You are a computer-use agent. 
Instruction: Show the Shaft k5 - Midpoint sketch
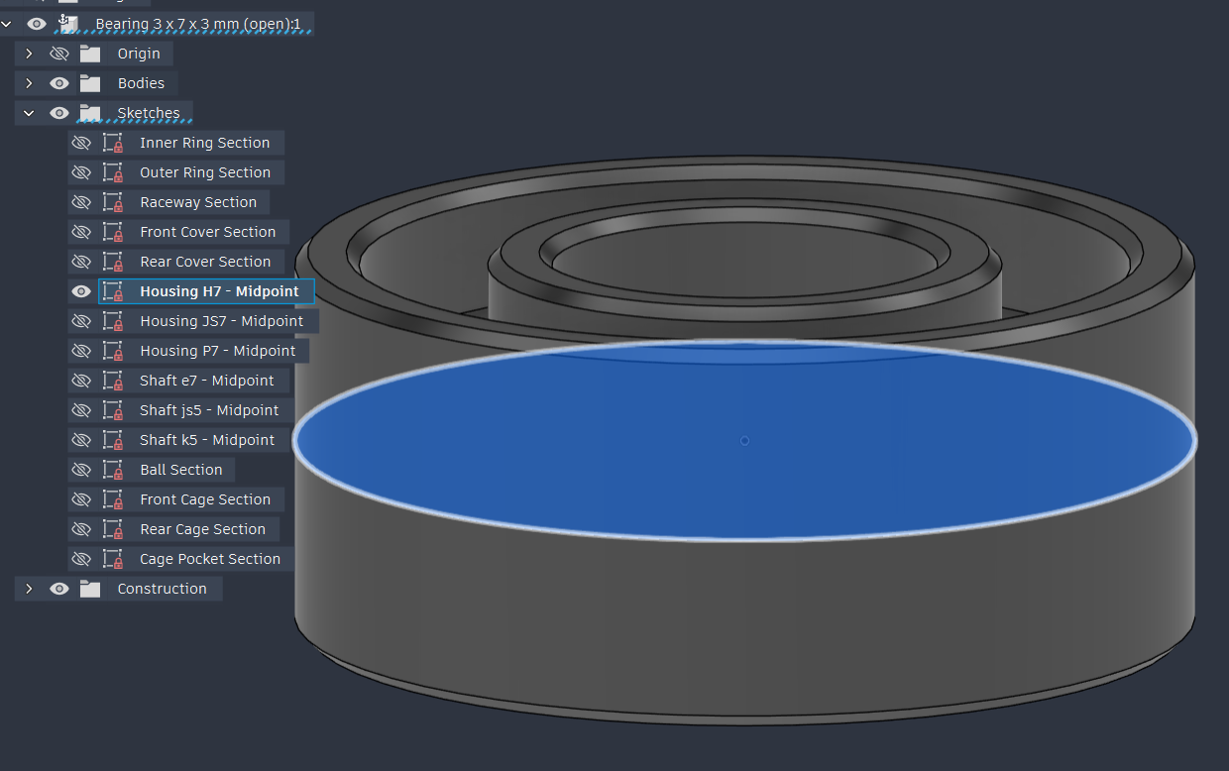pos(81,440)
